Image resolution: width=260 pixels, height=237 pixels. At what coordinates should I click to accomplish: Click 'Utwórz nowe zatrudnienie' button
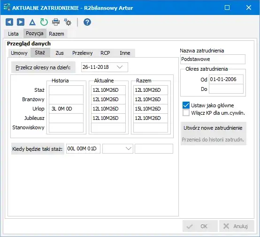click(x=213, y=128)
